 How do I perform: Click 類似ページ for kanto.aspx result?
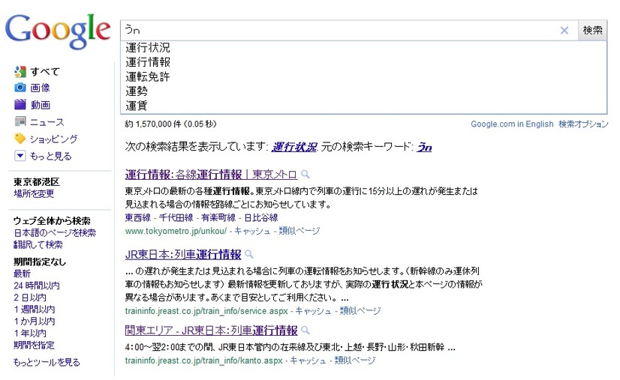[x=355, y=361]
